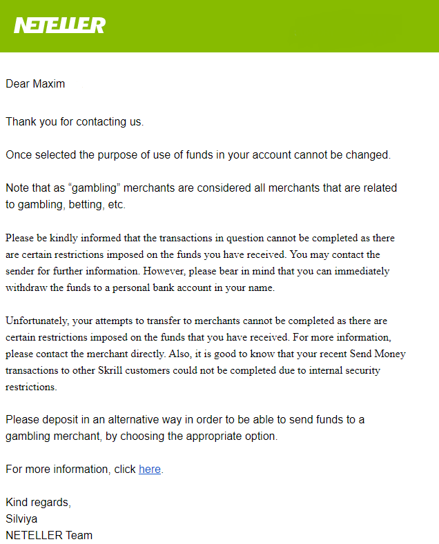Click the single word 'restrictions.' ending the paragraph
Image resolution: width=439 pixels, height=544 pixels.
[x=31, y=387]
